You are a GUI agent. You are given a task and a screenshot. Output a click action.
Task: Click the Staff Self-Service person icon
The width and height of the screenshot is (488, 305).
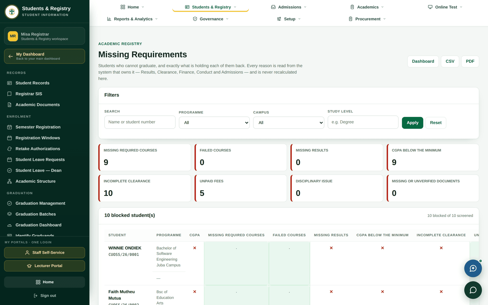(x=27, y=253)
